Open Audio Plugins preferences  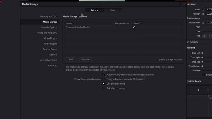point(50,44)
